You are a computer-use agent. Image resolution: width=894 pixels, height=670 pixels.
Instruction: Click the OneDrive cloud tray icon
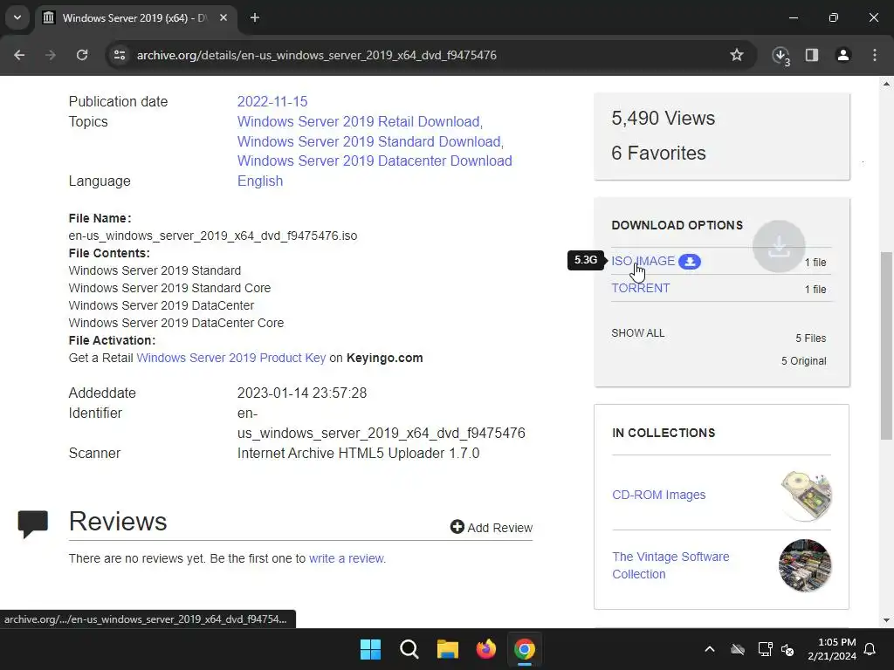tap(738, 649)
